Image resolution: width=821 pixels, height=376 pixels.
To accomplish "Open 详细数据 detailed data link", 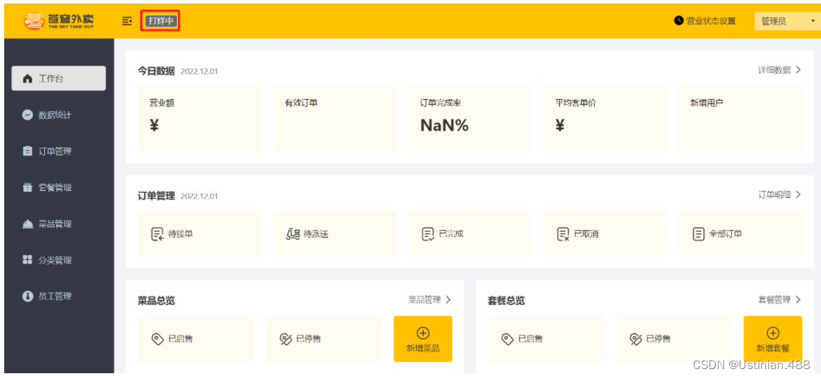I will point(774,70).
